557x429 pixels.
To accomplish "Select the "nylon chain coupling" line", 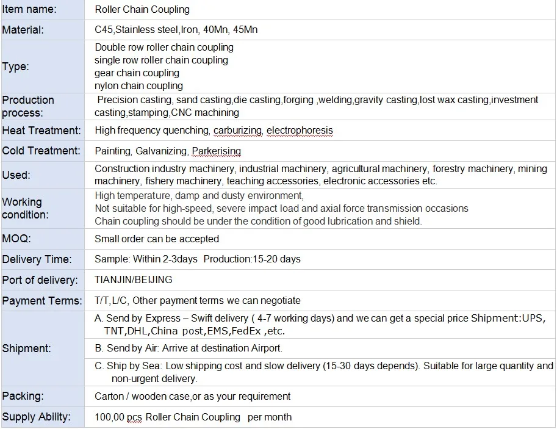I will point(138,85).
